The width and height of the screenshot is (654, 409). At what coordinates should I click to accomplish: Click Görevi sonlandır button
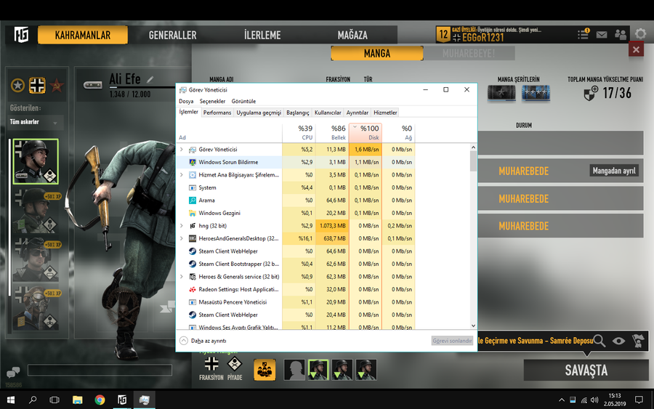[x=452, y=341]
